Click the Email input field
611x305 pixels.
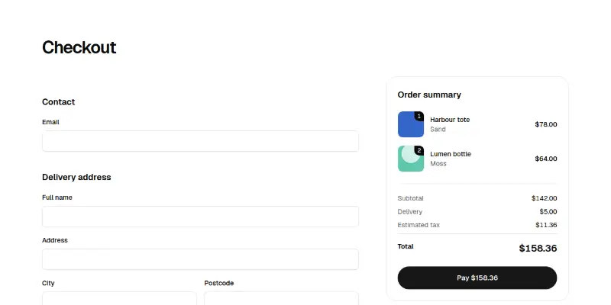(x=200, y=141)
